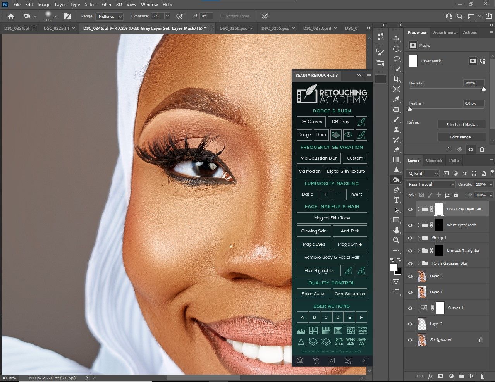
Task: Create new adjustment layer icon
Action: click(x=451, y=376)
